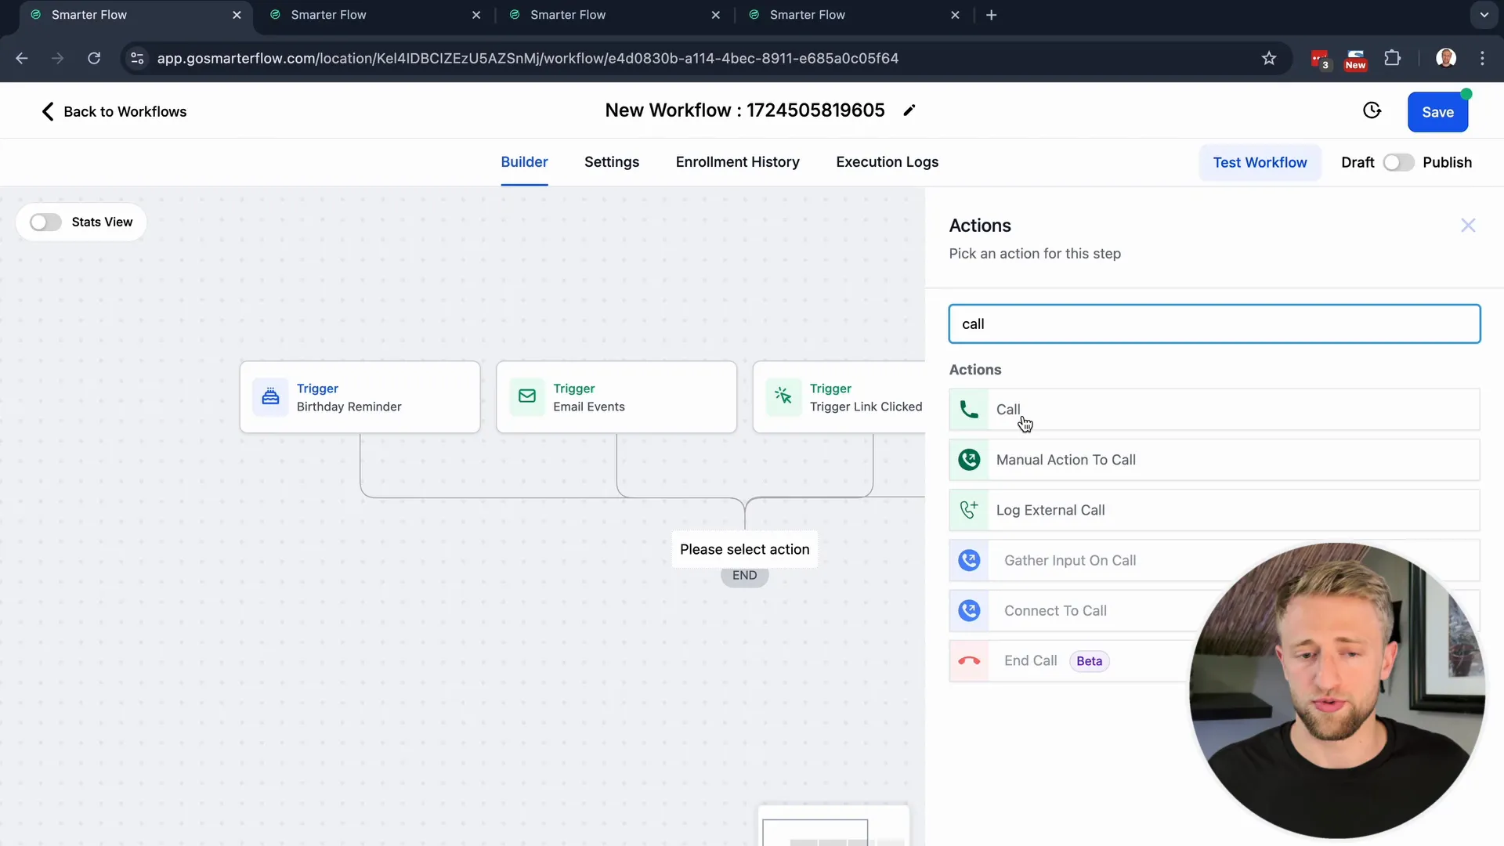The height and width of the screenshot is (846, 1504).
Task: Go Back to Workflows
Action: pyautogui.click(x=114, y=112)
